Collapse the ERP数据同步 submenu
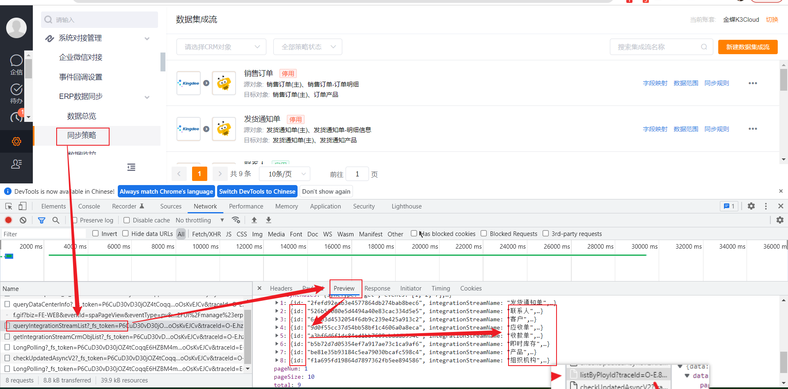 (147, 97)
